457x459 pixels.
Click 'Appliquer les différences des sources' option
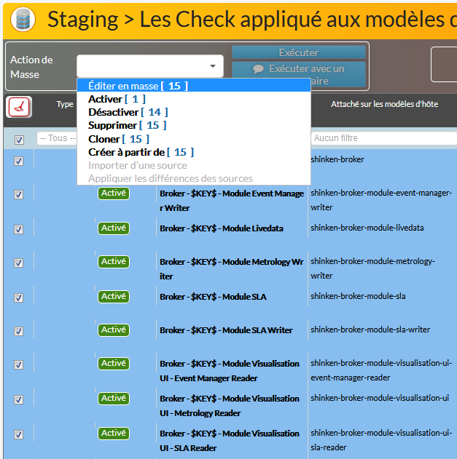194,178
